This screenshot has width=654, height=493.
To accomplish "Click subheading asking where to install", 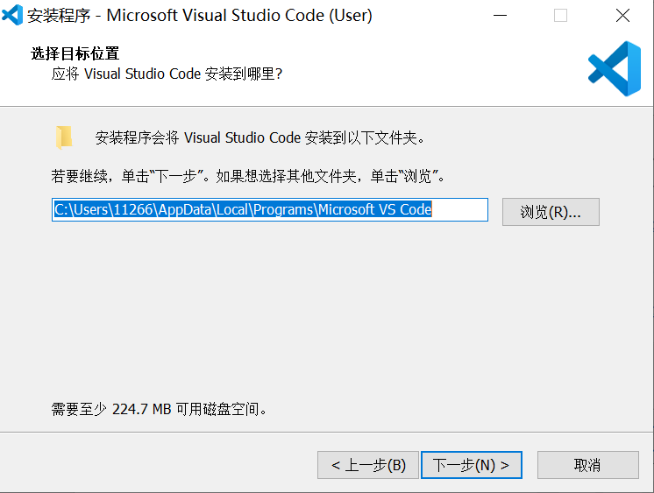I will click(x=167, y=74).
